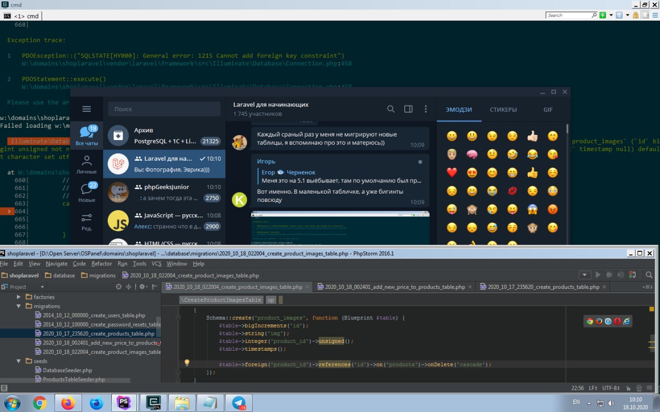Collapse the seeds folder
The image size is (660, 412).
(x=19, y=362)
